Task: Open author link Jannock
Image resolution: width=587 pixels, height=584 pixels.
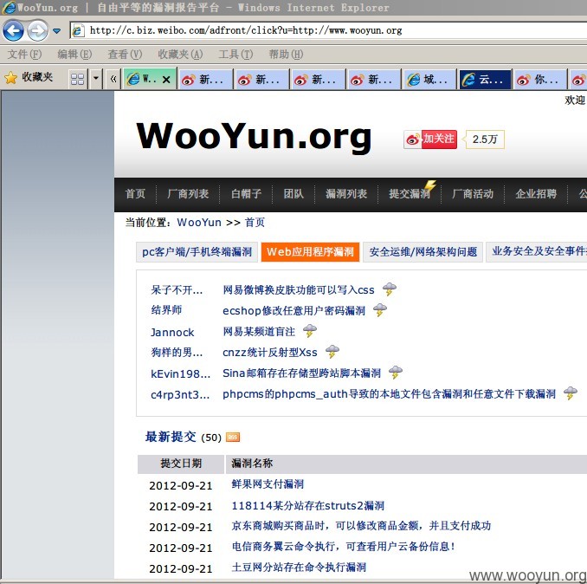Action: pos(172,333)
